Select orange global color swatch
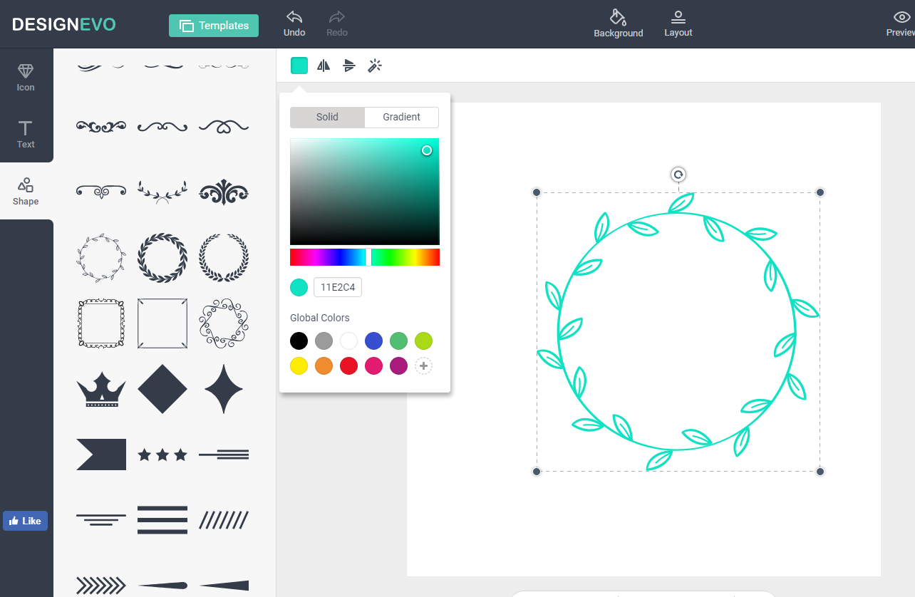 324,366
